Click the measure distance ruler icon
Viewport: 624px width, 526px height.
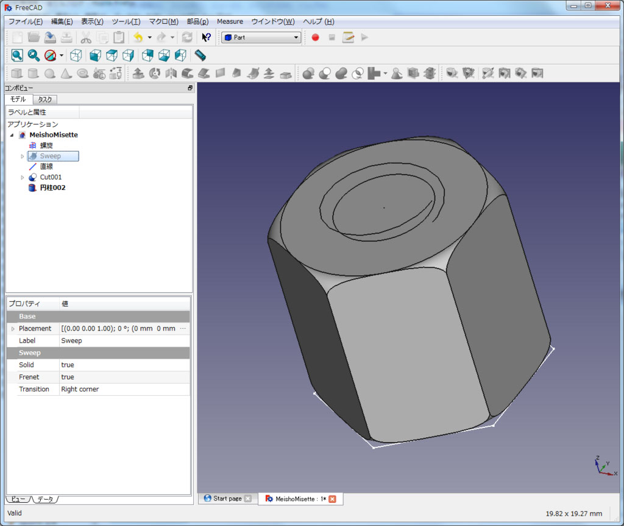click(x=200, y=55)
